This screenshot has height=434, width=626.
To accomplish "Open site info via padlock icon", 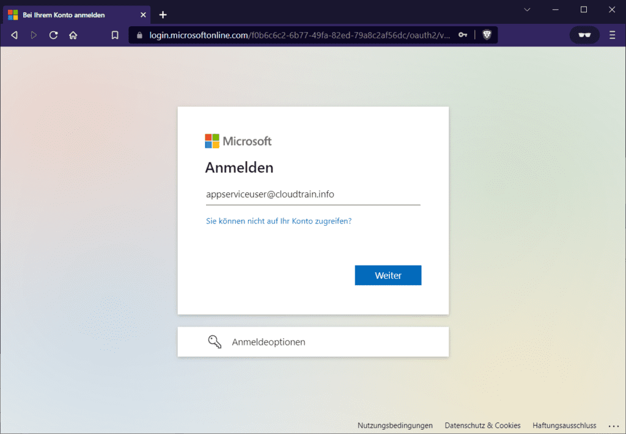I will tap(139, 35).
